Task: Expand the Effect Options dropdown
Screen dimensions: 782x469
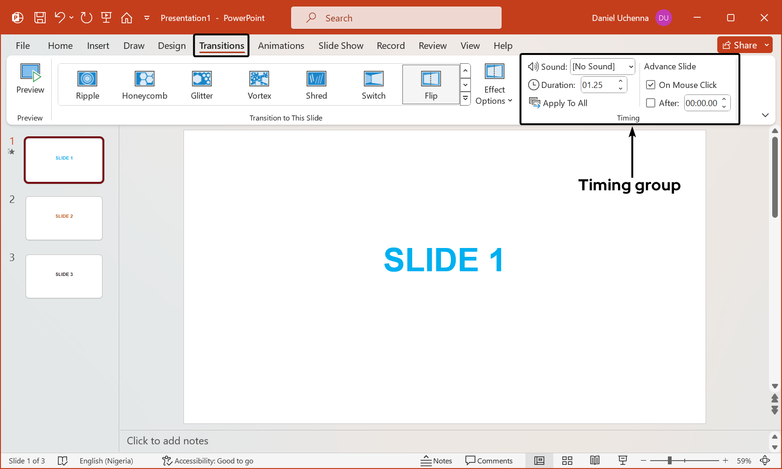Action: [x=494, y=85]
